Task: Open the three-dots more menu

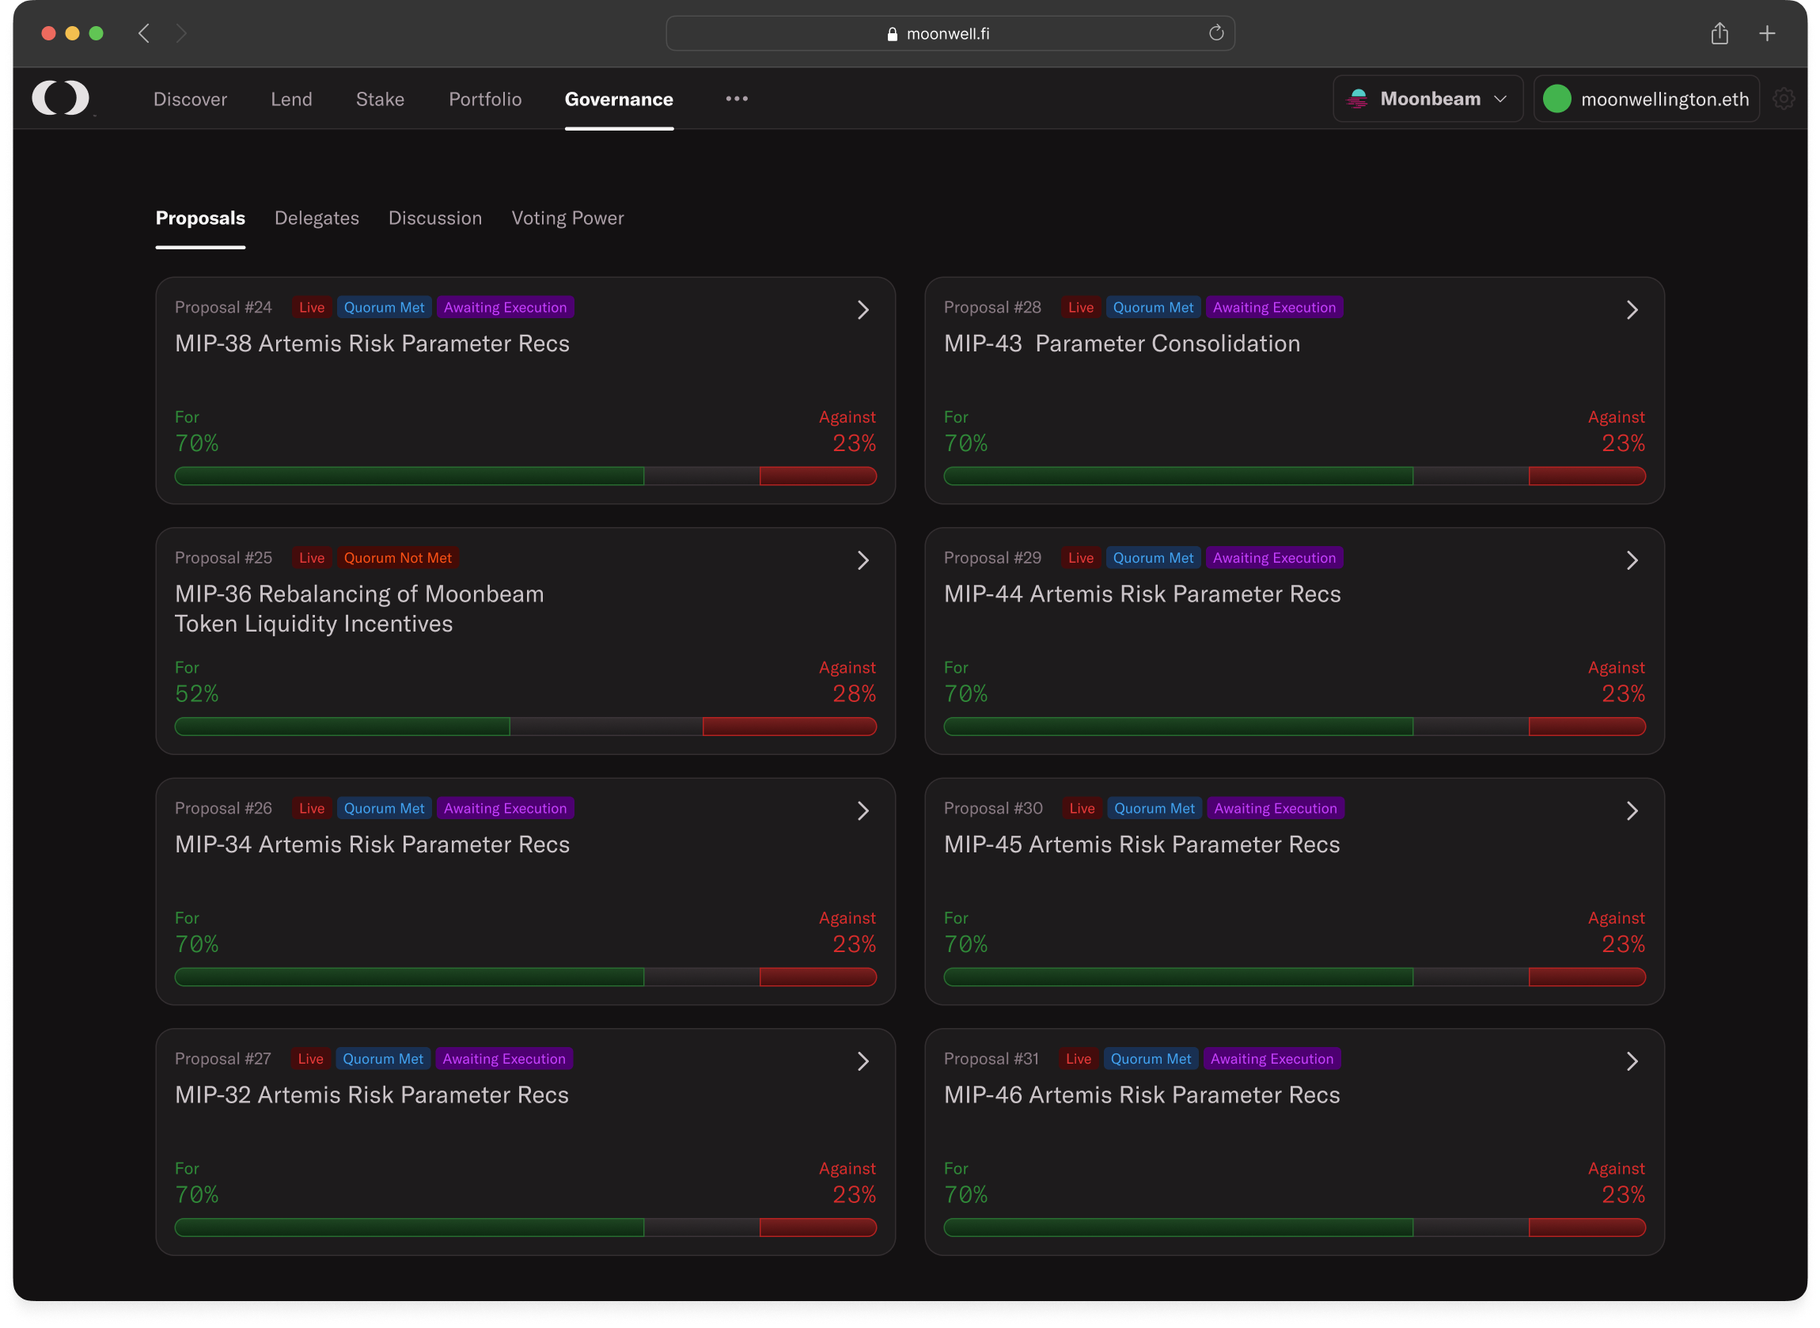Action: coord(736,98)
